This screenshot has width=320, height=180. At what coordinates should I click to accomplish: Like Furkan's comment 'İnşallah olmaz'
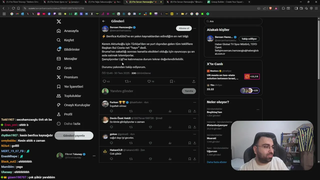tap(150, 111)
